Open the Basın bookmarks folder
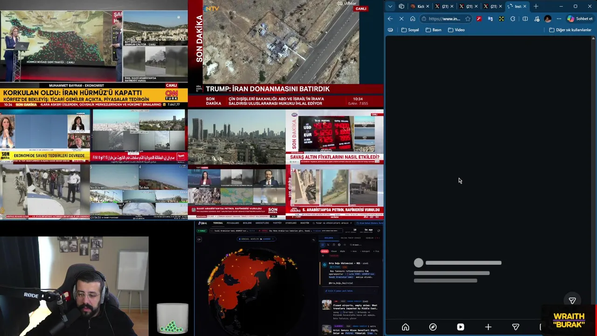The image size is (597, 336). (433, 30)
